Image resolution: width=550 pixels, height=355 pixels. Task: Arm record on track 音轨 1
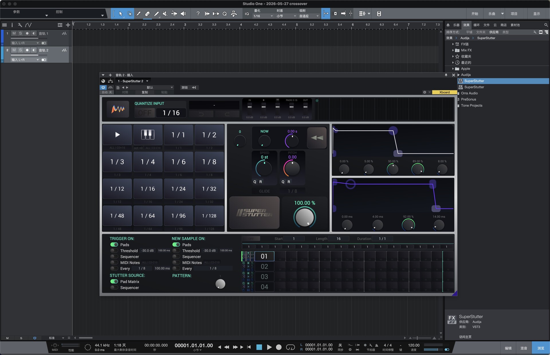click(x=27, y=33)
